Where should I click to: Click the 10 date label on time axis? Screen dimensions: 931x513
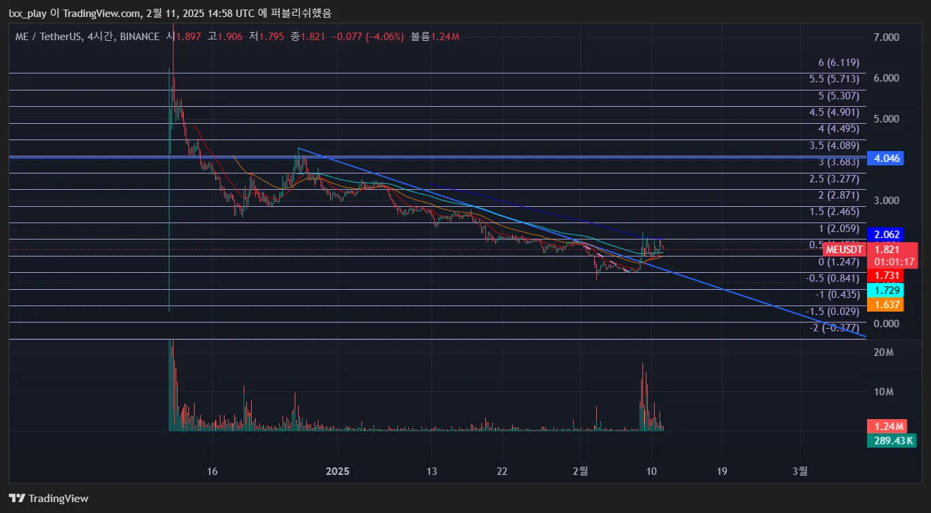coord(651,471)
